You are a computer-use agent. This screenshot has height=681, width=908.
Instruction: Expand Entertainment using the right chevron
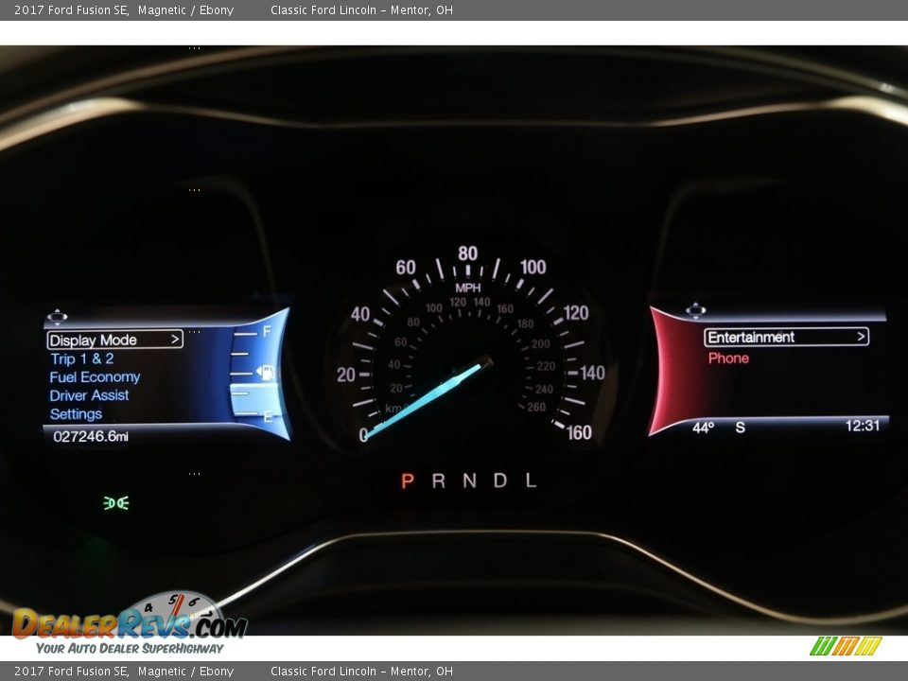click(861, 337)
